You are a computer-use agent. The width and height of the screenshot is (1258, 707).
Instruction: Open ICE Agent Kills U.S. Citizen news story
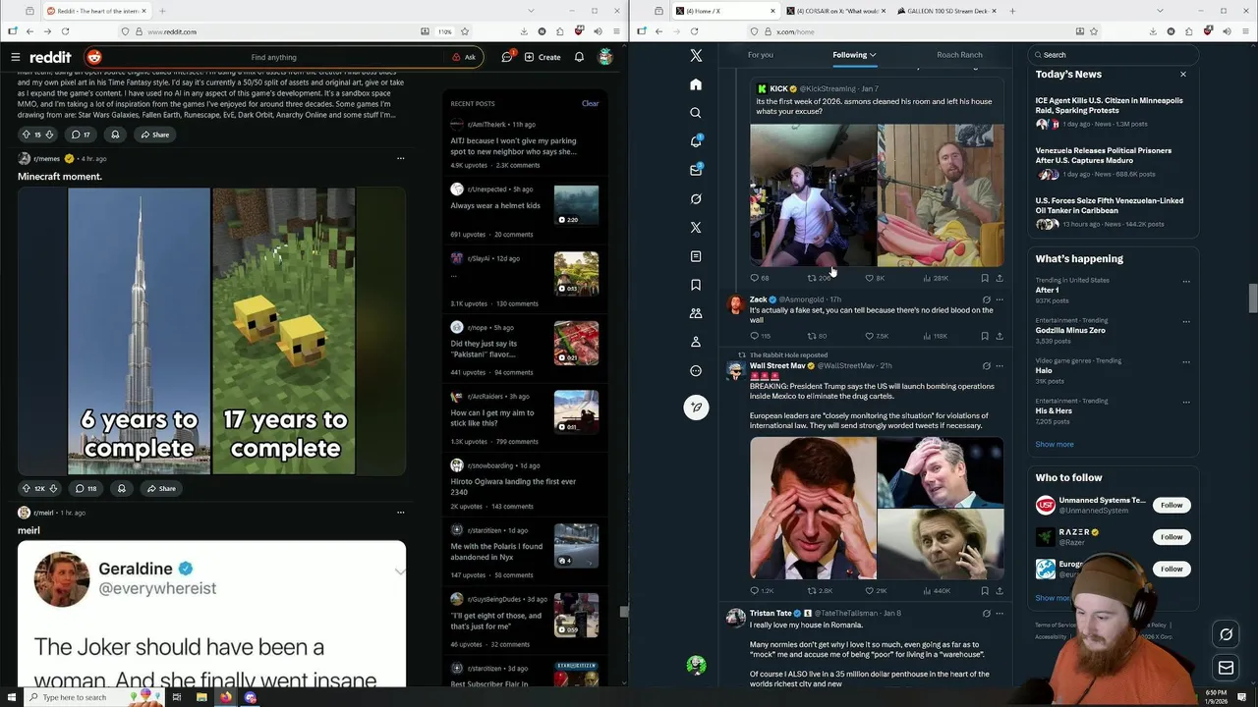pyautogui.click(x=1109, y=105)
